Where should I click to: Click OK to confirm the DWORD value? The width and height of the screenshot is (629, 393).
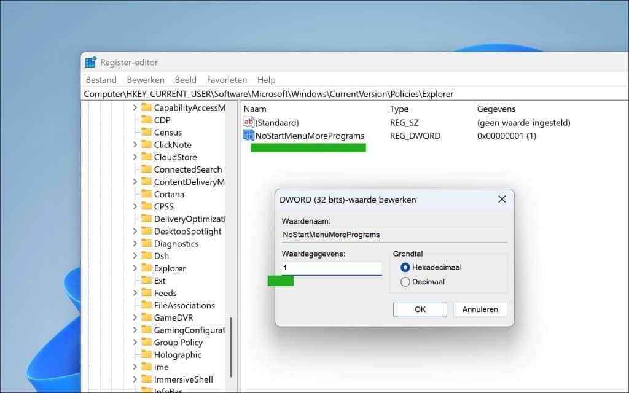(420, 309)
